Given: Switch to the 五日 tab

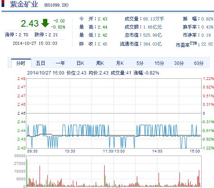Looking at the screenshot, I should (x=41, y=63).
